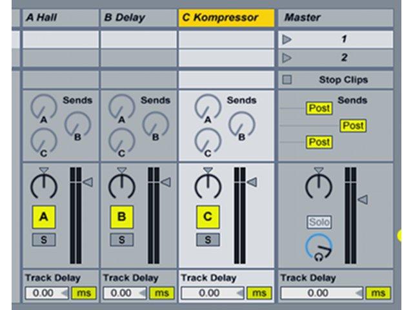Click the Stop Clips square button

(287, 79)
